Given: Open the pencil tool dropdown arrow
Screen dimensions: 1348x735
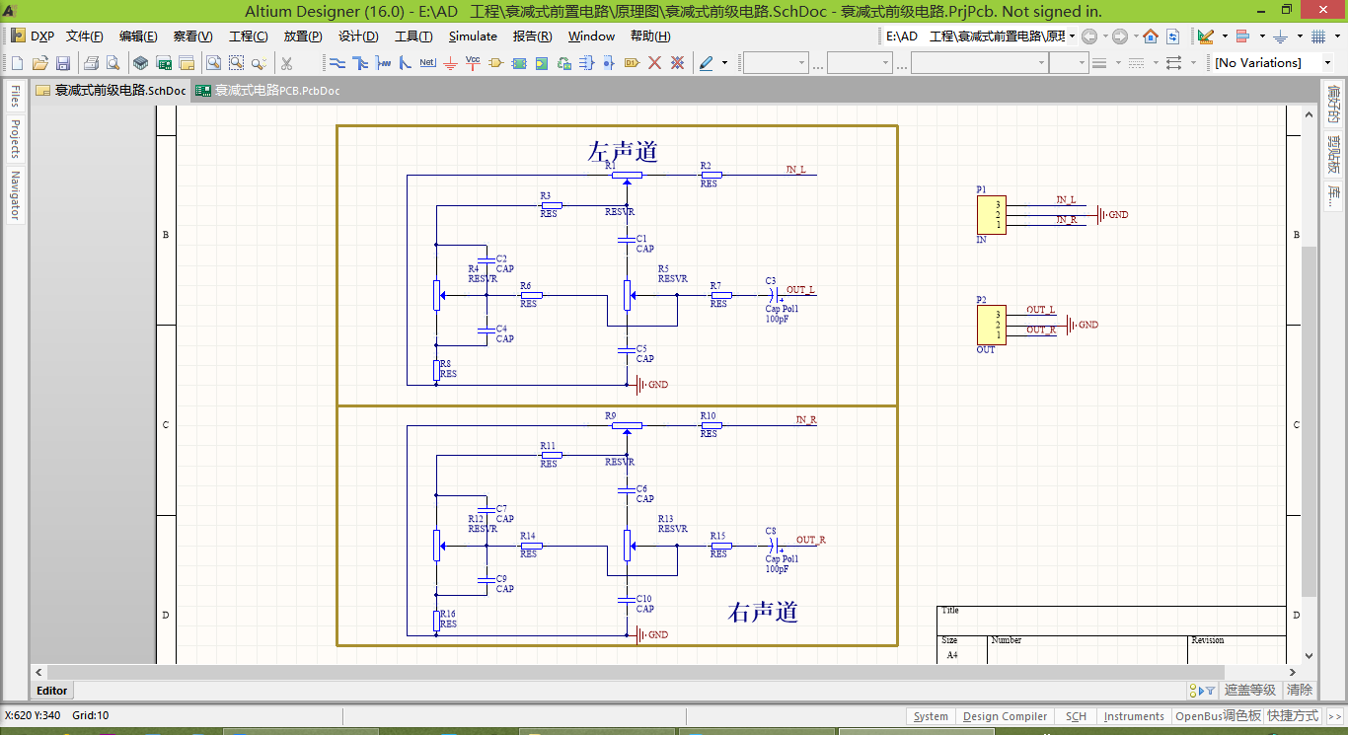Looking at the screenshot, I should [724, 62].
